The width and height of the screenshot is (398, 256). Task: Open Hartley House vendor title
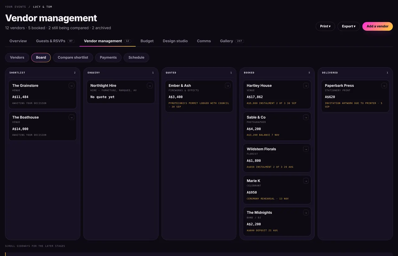(x=259, y=86)
